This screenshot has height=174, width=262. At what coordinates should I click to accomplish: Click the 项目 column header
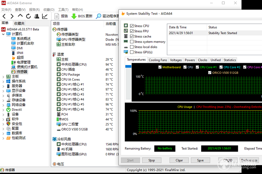[56, 24]
